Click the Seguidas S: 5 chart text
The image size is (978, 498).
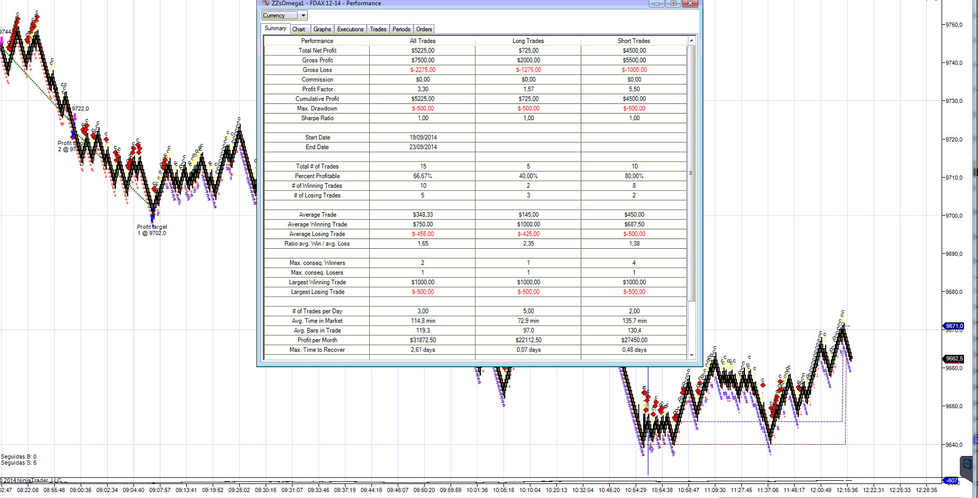coord(19,463)
